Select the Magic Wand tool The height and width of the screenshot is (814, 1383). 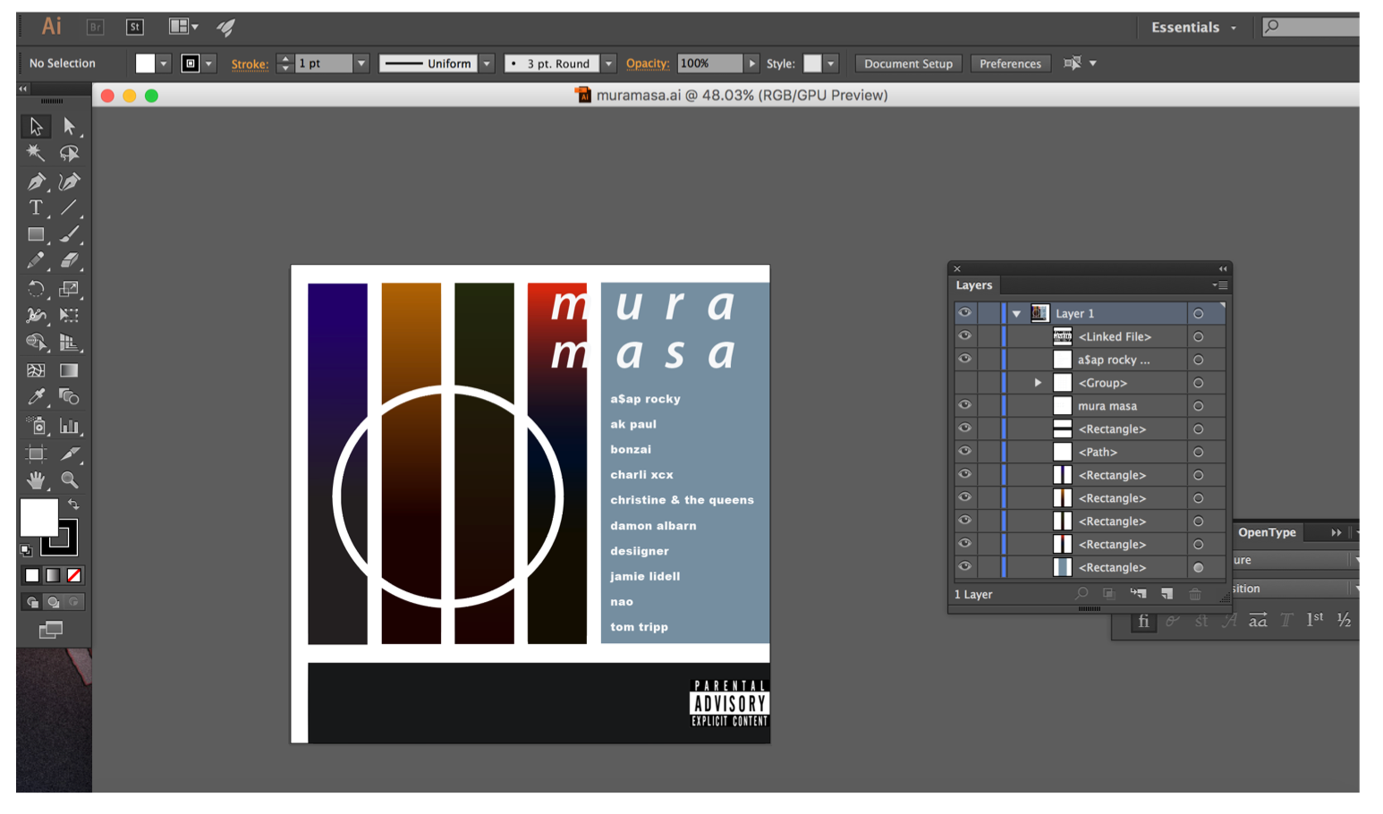click(x=36, y=154)
